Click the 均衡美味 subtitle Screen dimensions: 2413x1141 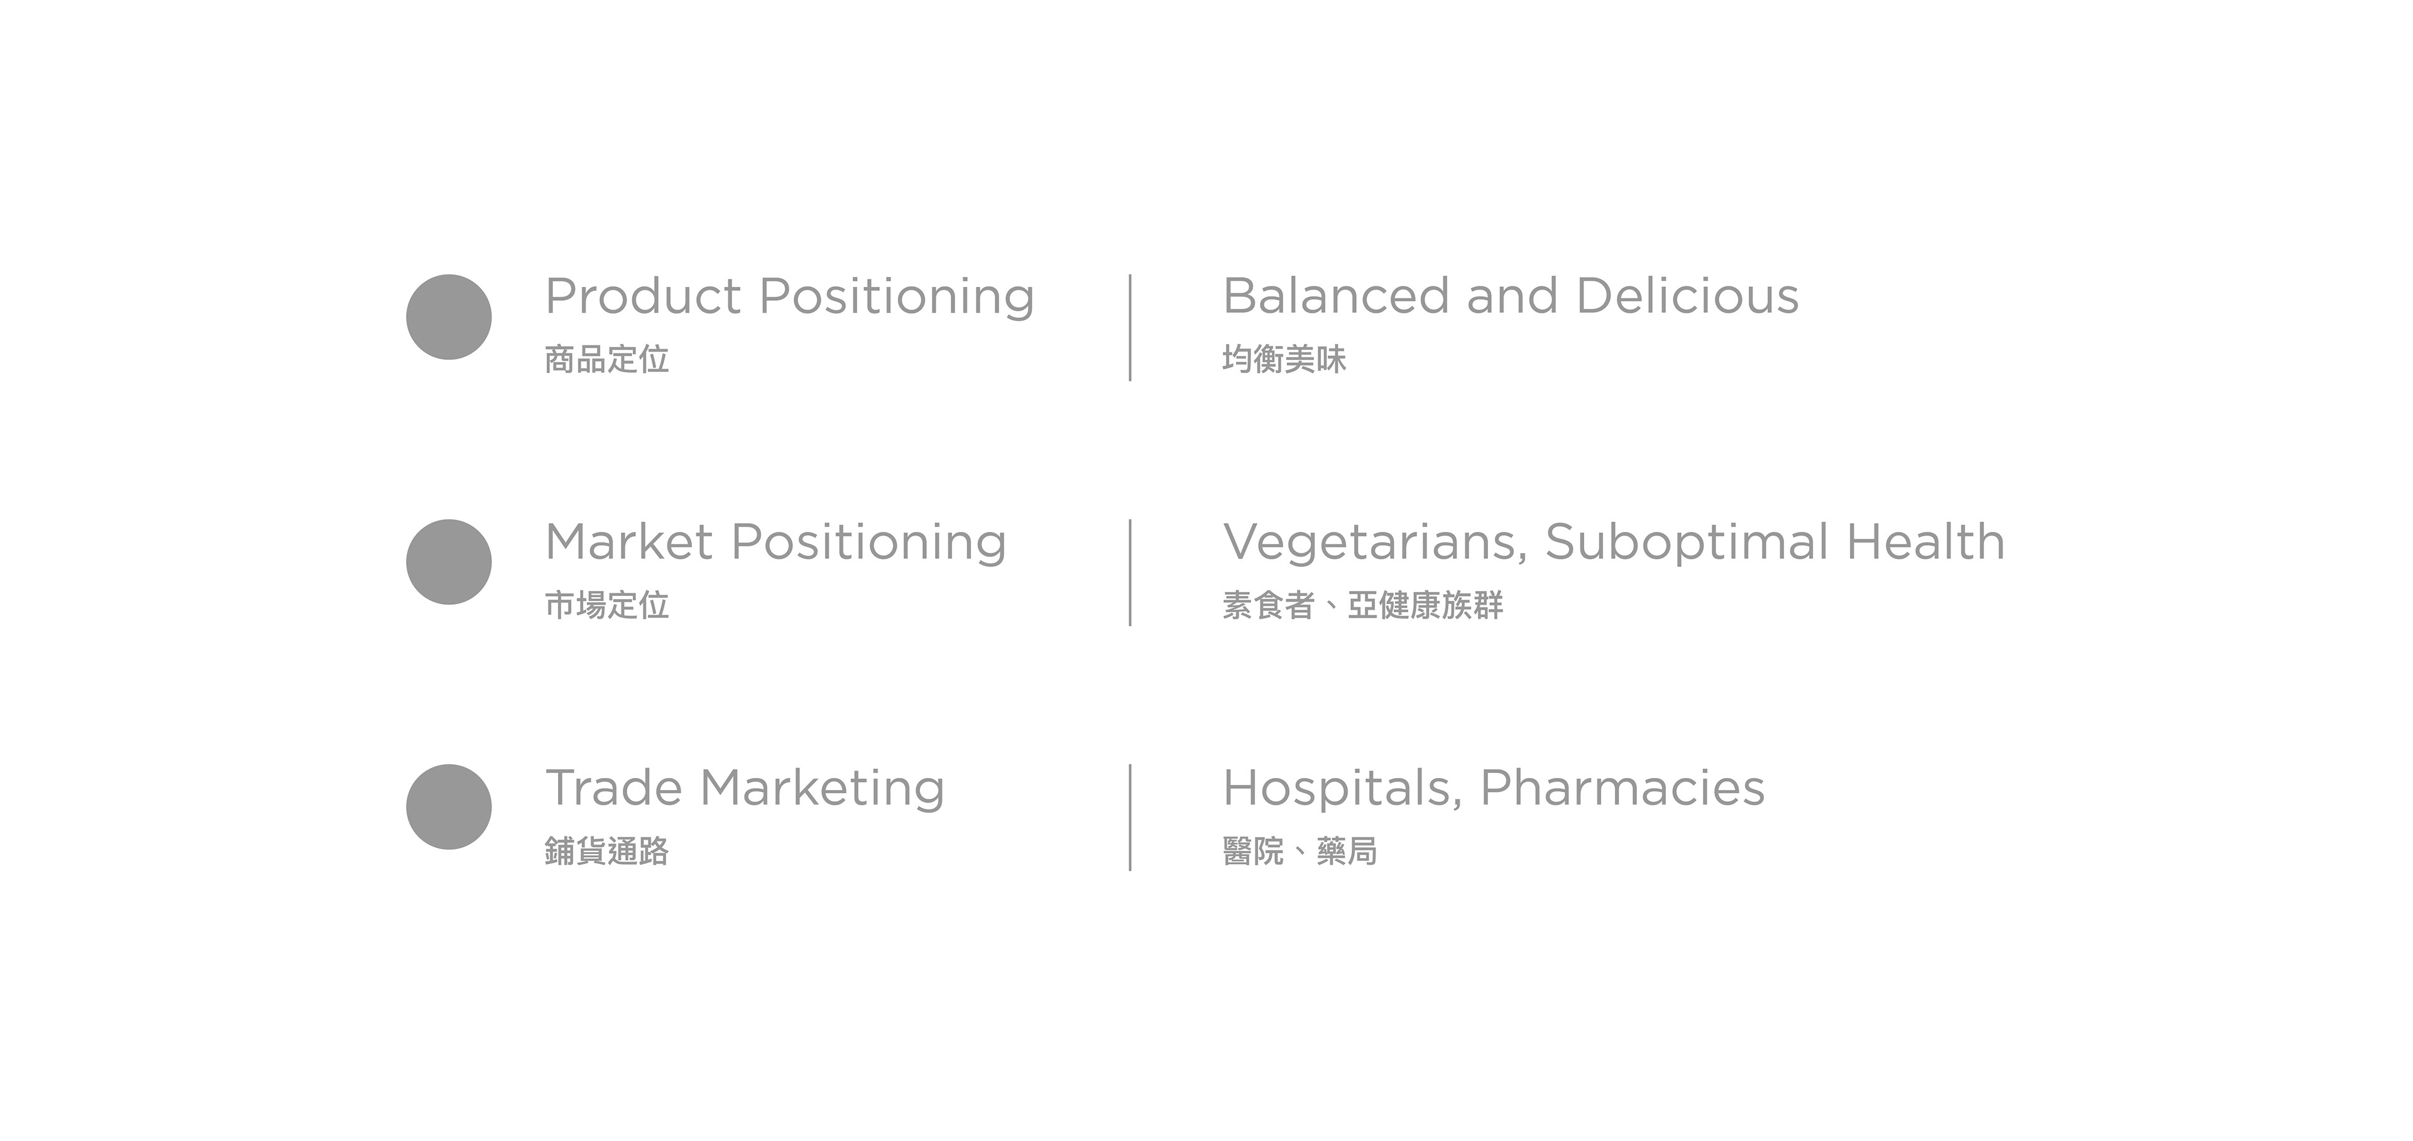(x=1284, y=359)
